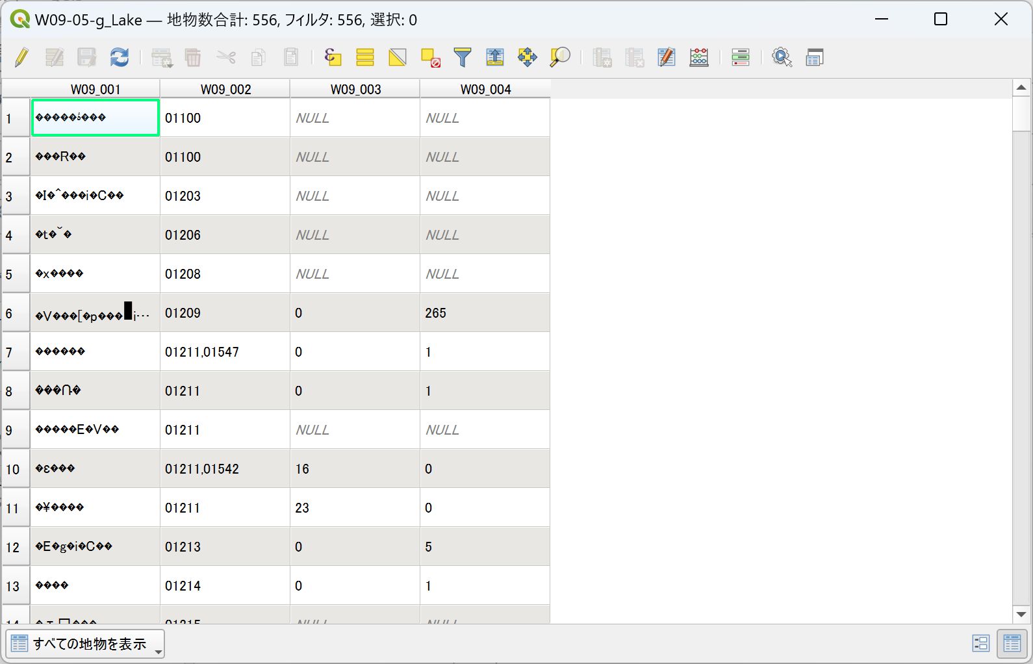Select row 10 by its row number
The height and width of the screenshot is (664, 1033).
click(x=16, y=469)
